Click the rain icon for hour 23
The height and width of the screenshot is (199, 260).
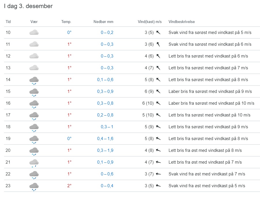click(x=34, y=186)
